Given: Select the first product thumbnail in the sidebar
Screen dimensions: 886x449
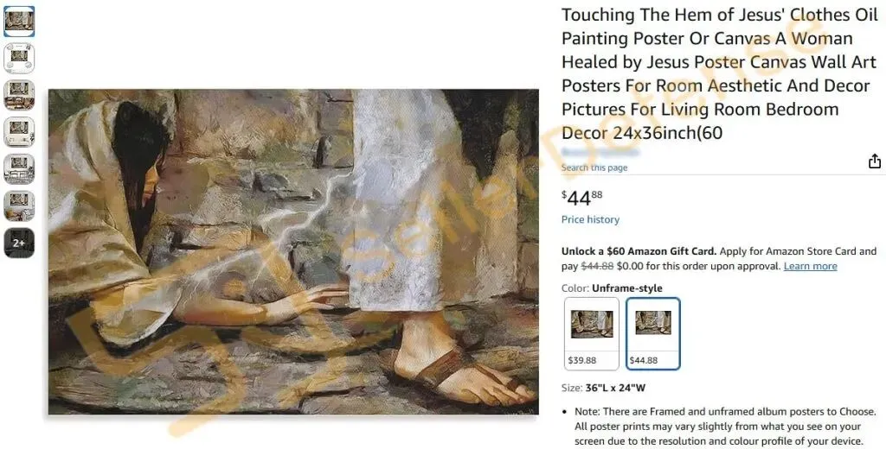Looking at the screenshot, I should [x=19, y=22].
